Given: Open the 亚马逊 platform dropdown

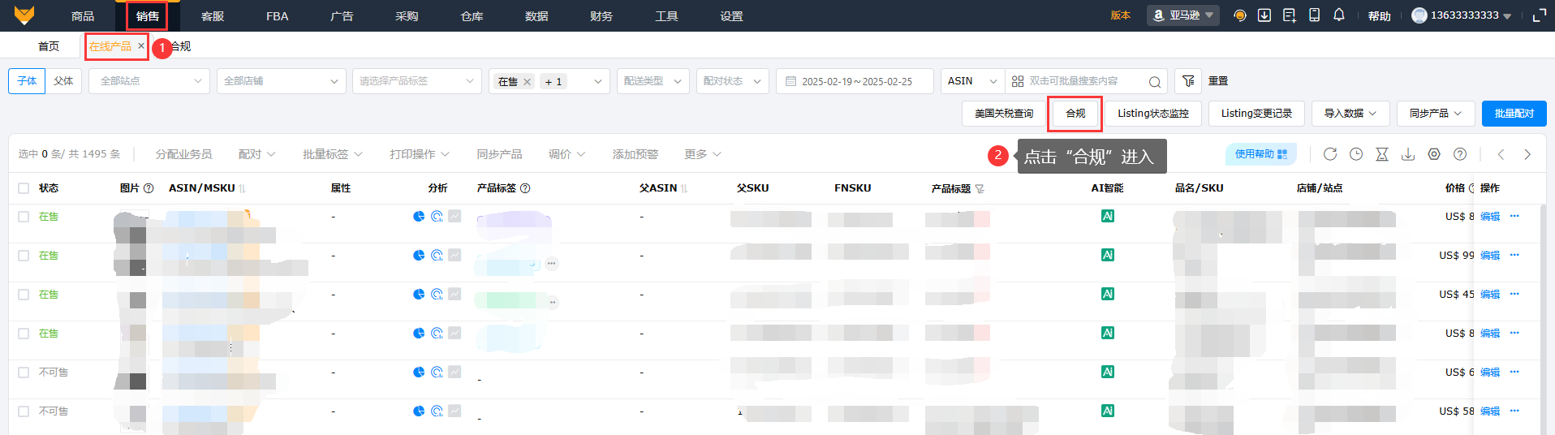Looking at the screenshot, I should (1183, 15).
